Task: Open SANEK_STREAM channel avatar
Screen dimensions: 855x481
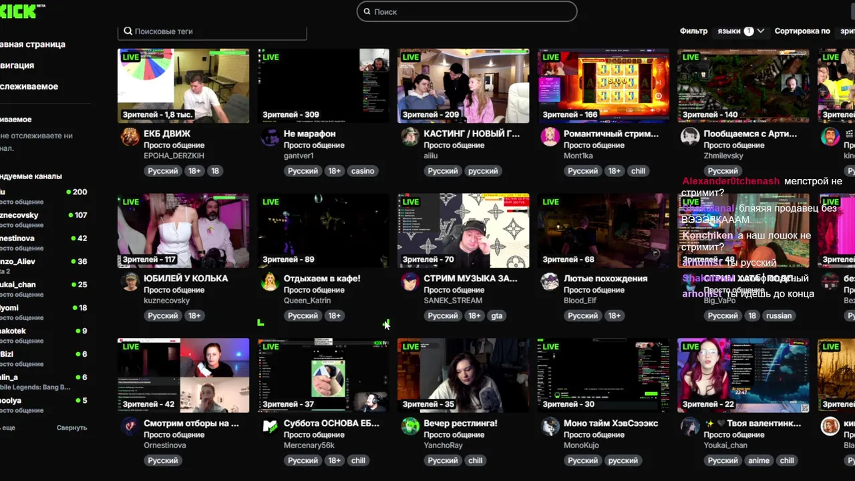Action: click(x=410, y=281)
